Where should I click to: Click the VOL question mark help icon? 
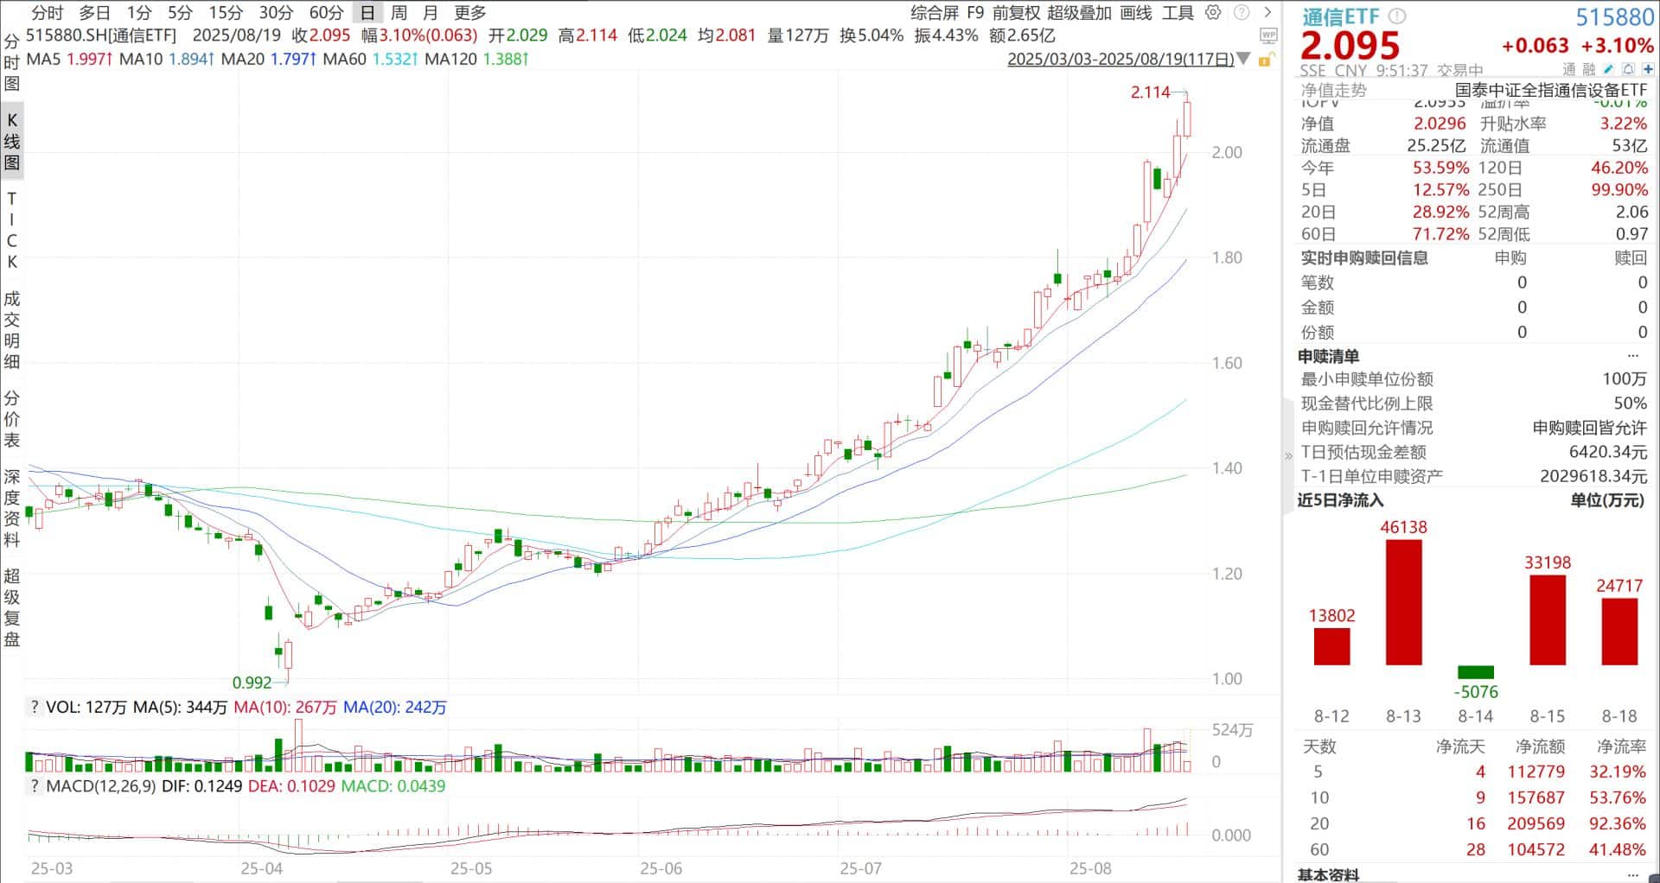pyautogui.click(x=35, y=707)
